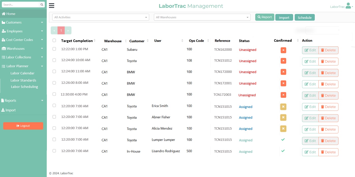Sort by Target Completion column arrows
The image size is (355, 177).
pos(95,41)
